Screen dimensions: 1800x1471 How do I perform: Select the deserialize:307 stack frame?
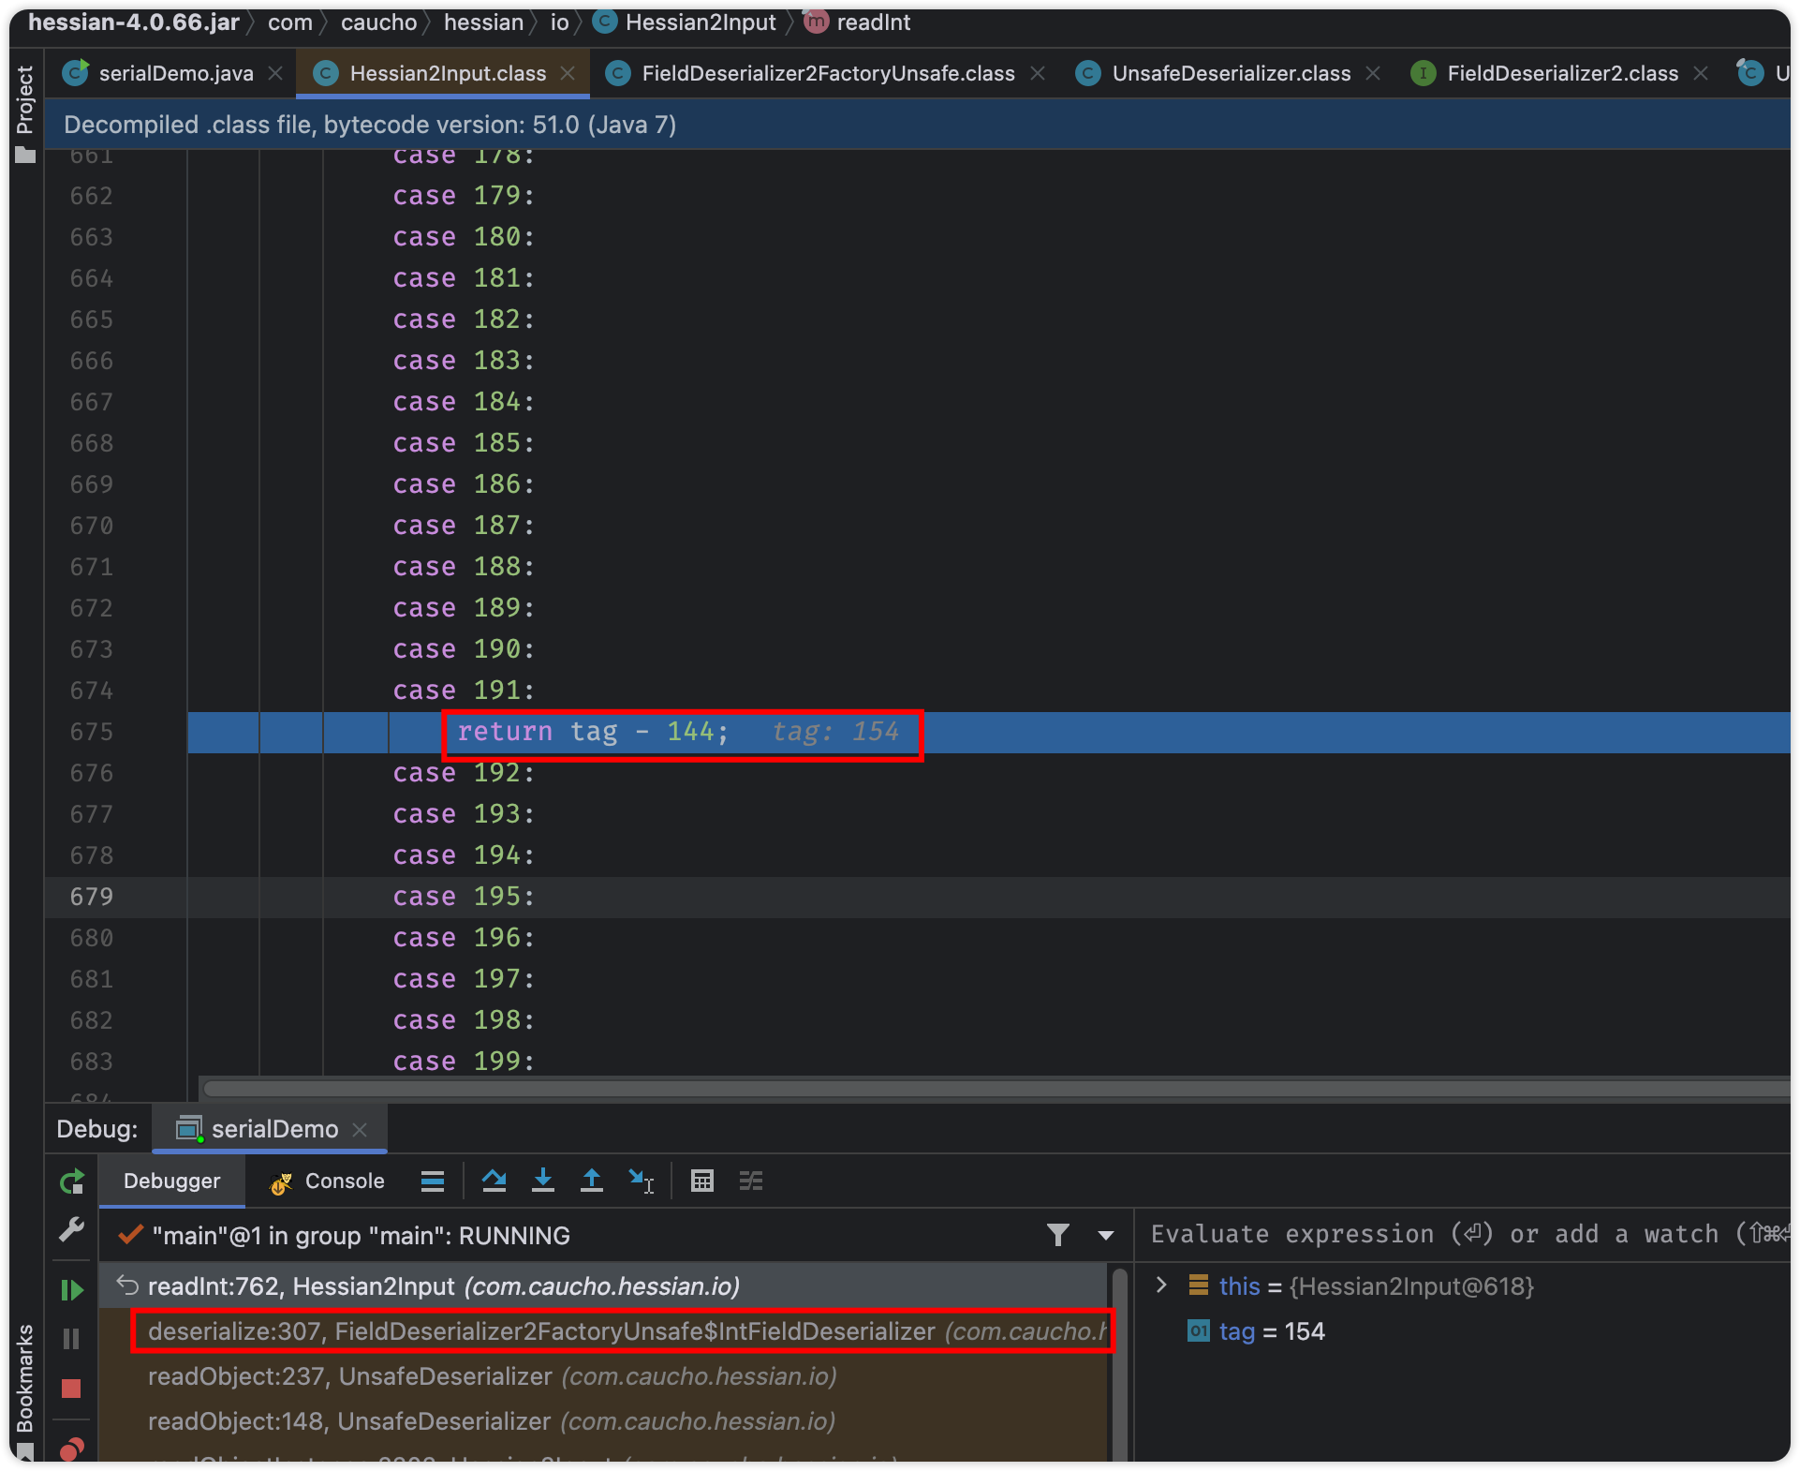point(604,1331)
